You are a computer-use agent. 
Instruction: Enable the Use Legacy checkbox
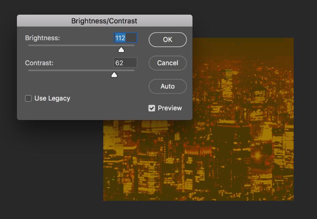click(28, 99)
